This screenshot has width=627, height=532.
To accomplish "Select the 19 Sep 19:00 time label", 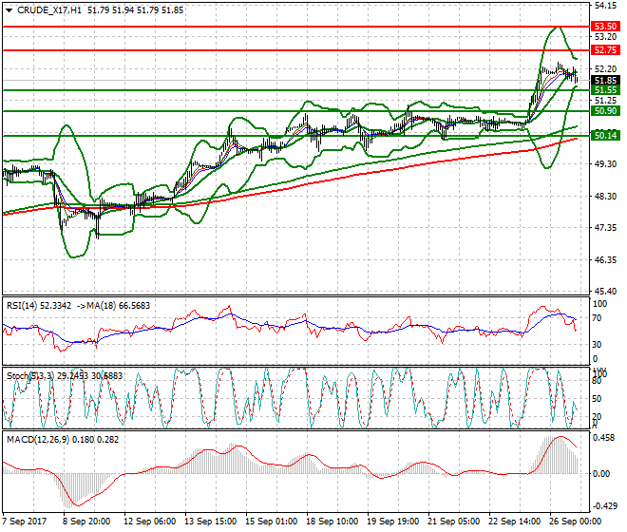I will pos(393,522).
